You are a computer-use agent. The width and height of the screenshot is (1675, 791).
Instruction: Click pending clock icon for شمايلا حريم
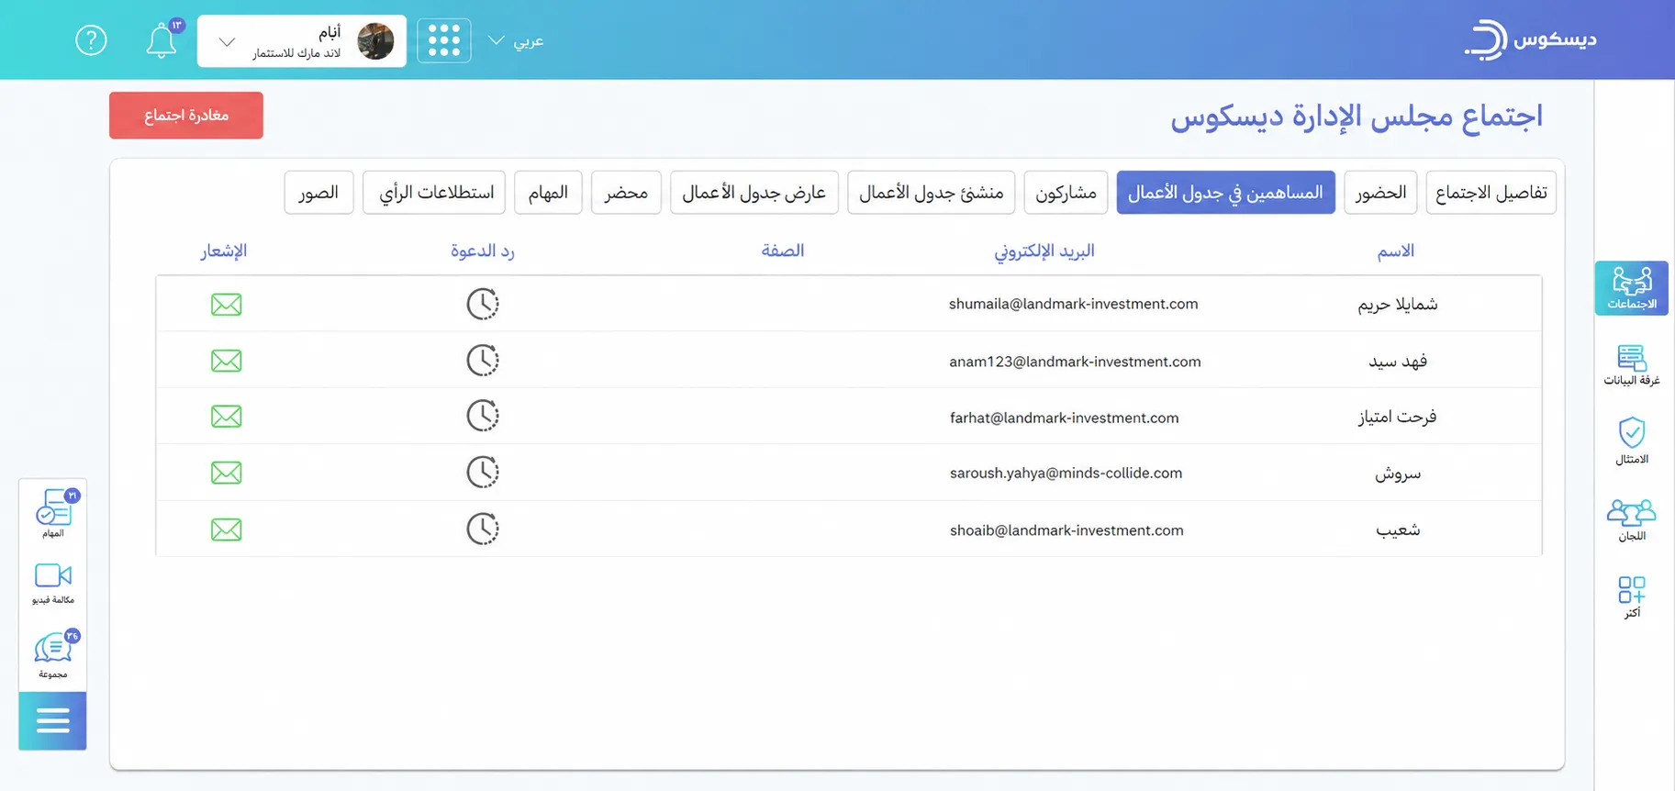tap(483, 304)
